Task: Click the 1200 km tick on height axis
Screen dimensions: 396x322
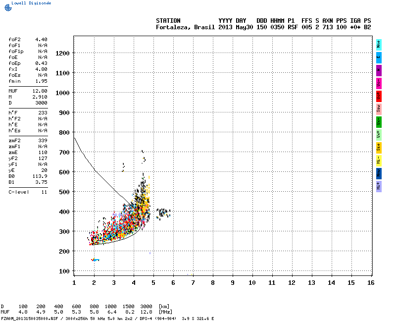Action: (x=62, y=54)
